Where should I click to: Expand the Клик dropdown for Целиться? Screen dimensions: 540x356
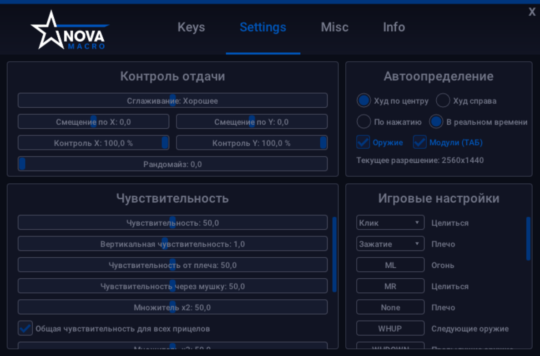390,223
